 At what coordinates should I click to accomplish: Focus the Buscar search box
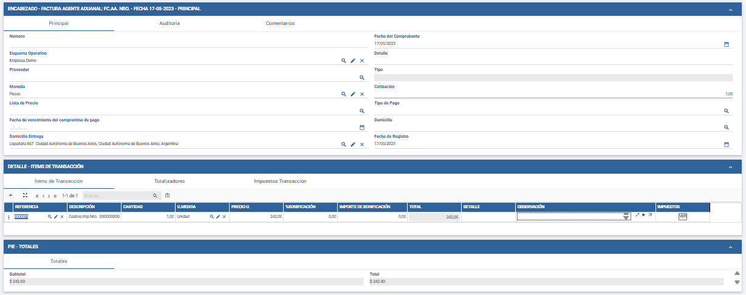[117, 195]
